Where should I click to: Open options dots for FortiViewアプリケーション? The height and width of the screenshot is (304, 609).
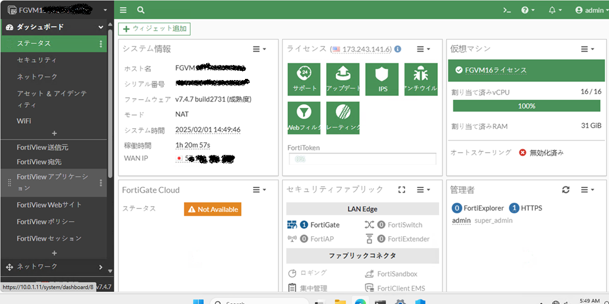pyautogui.click(x=100, y=183)
